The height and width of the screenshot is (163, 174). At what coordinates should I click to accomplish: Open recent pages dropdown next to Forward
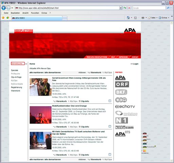pyautogui.click(x=12, y=8)
